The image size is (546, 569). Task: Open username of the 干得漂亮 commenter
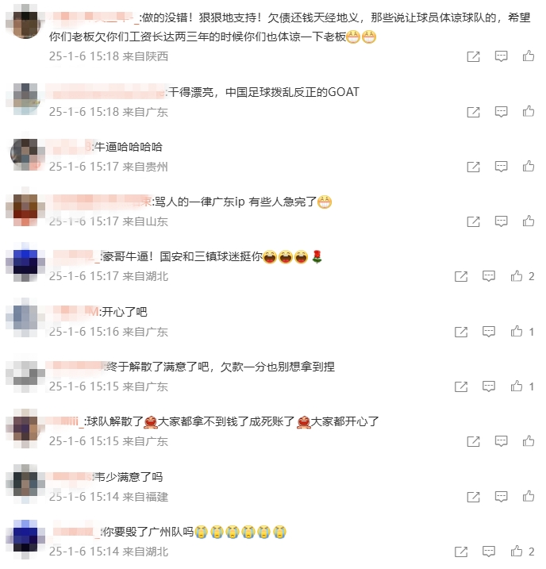point(106,92)
